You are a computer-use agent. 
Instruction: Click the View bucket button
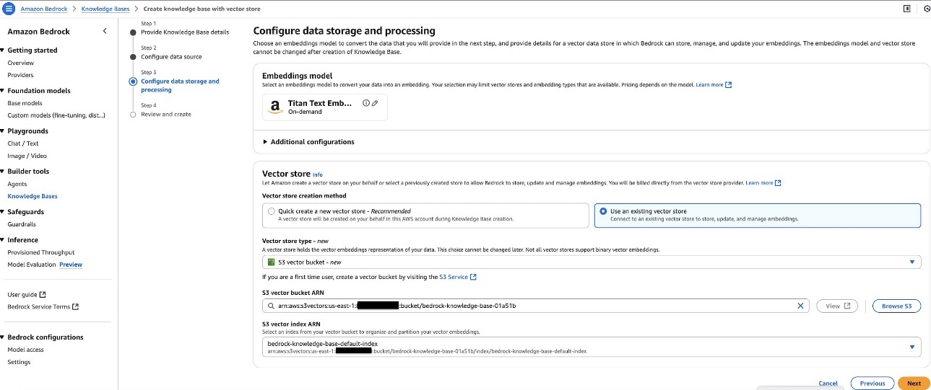(x=838, y=306)
